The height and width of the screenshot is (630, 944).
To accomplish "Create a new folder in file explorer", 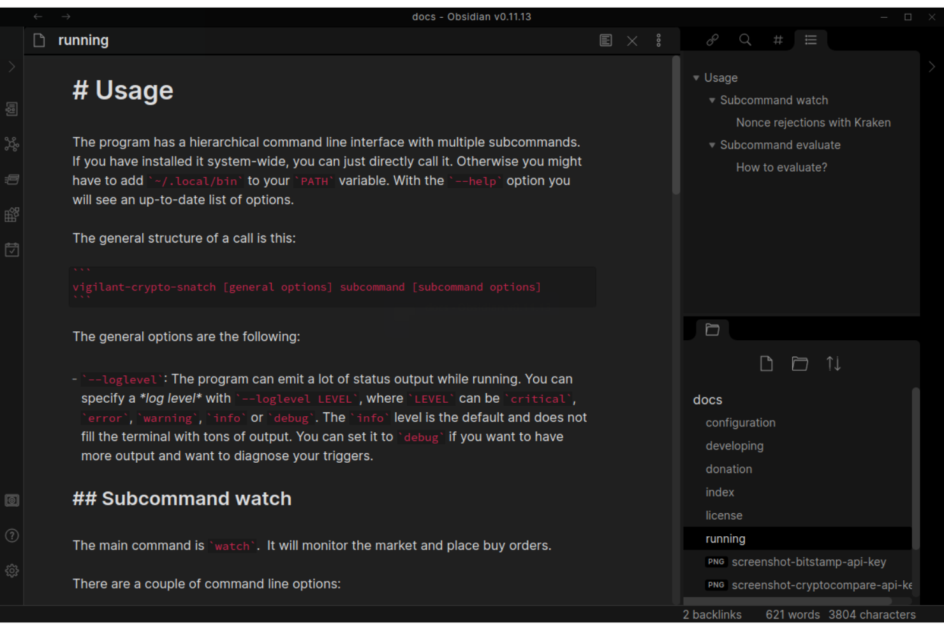I will 799,364.
